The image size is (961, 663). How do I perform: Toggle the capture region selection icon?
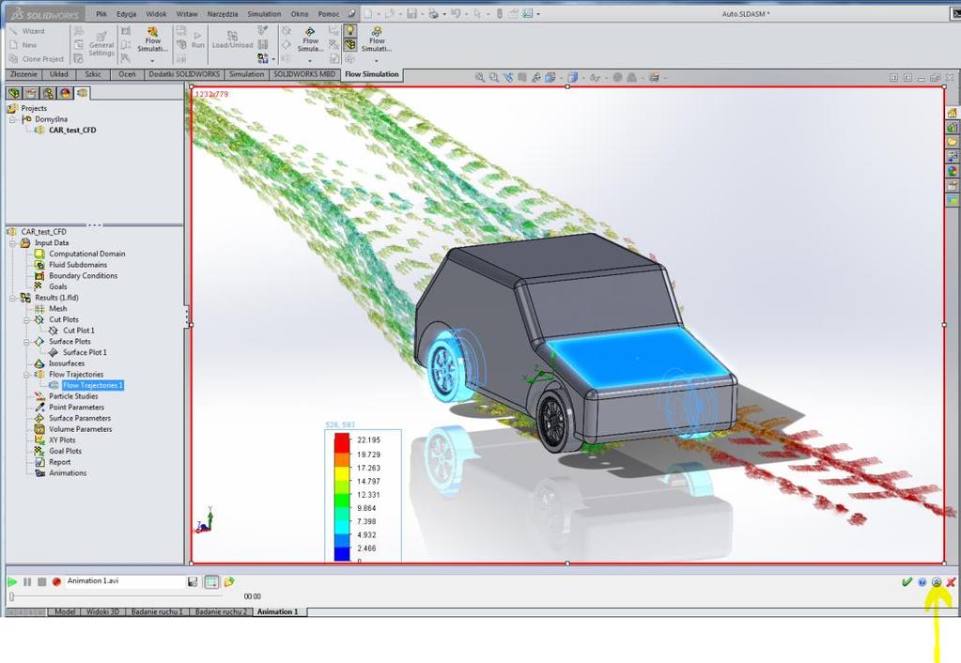click(x=211, y=581)
